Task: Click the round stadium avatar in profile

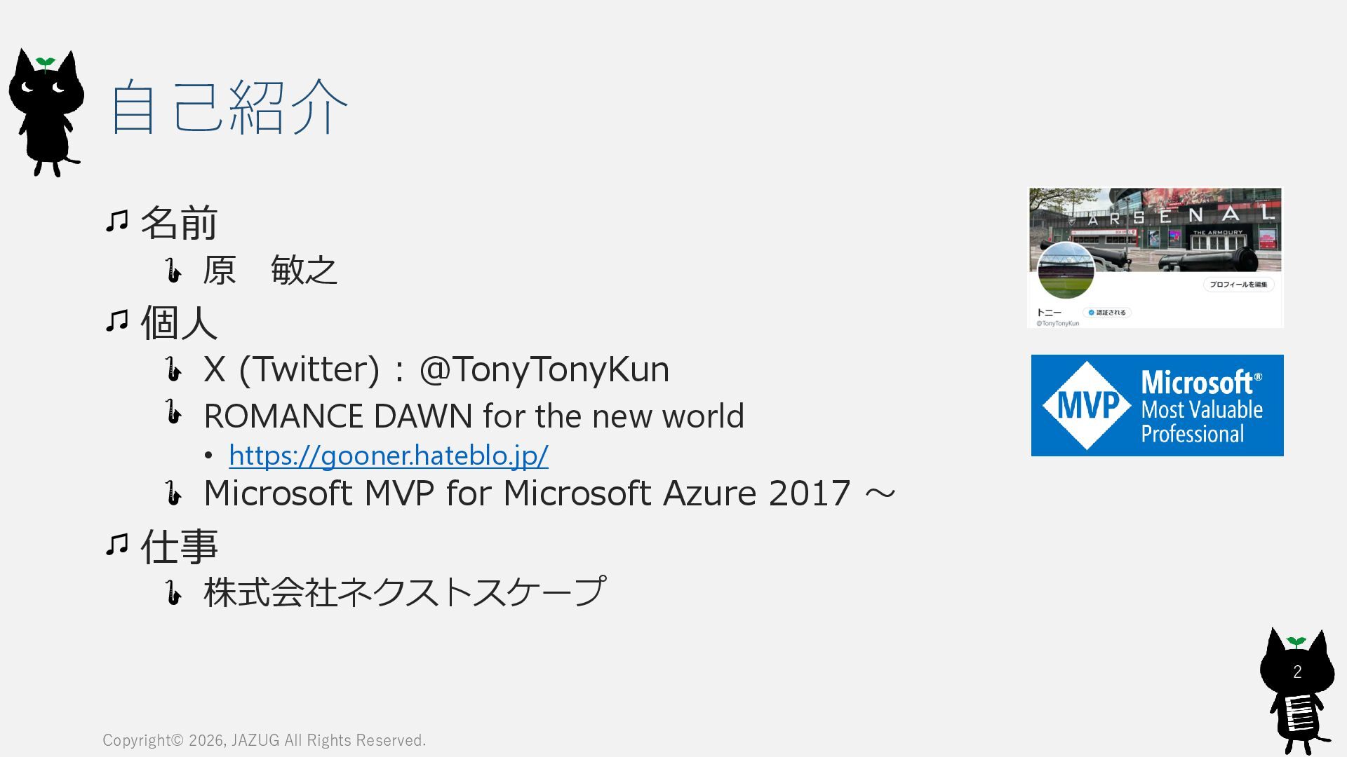Action: pyautogui.click(x=1066, y=271)
